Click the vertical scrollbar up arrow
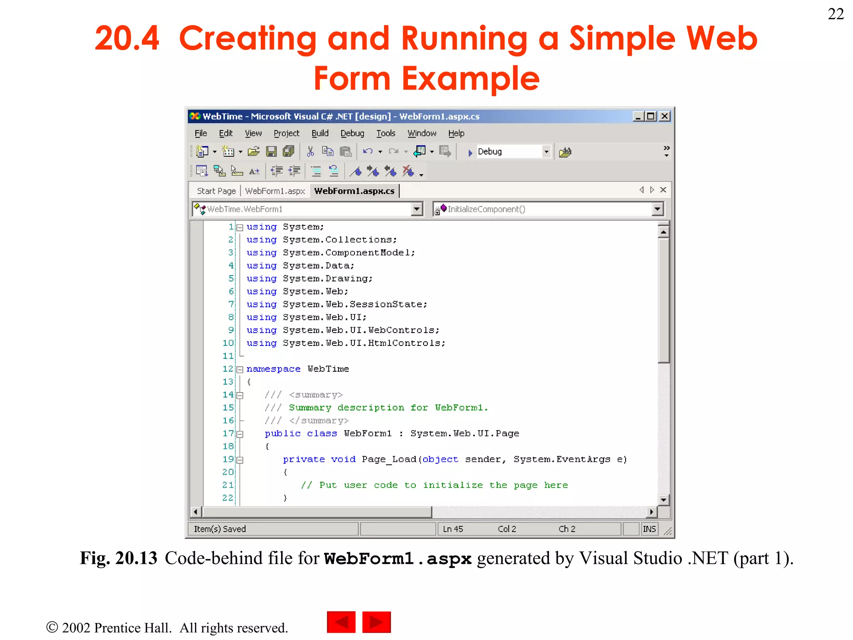853x640 pixels. [x=663, y=232]
